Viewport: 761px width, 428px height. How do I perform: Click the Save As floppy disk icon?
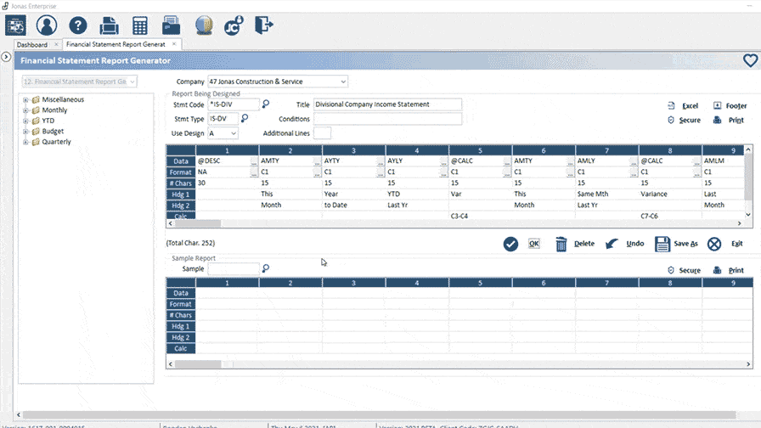pos(662,244)
